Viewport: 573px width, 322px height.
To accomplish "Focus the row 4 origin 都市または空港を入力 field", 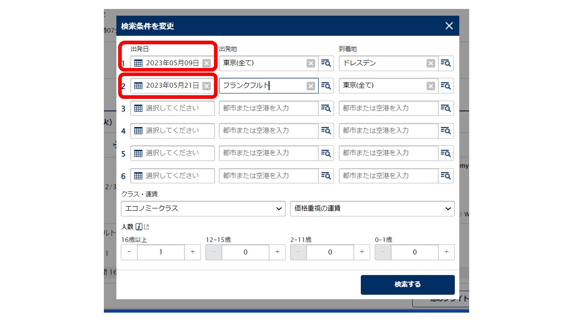I will [269, 131].
